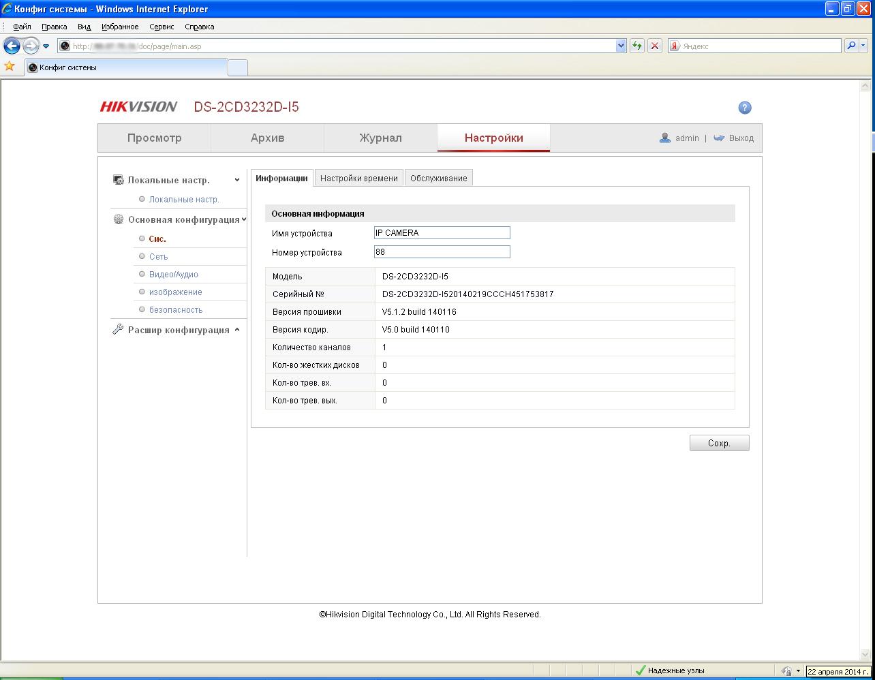Click the Надежные узлы status text

click(676, 671)
